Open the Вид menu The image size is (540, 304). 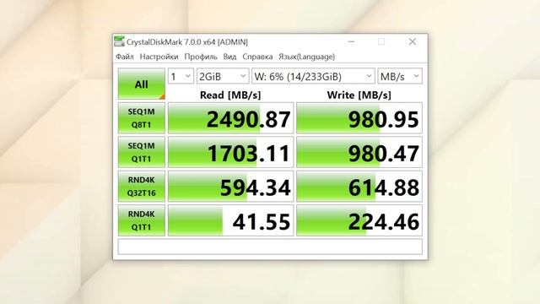tap(229, 57)
